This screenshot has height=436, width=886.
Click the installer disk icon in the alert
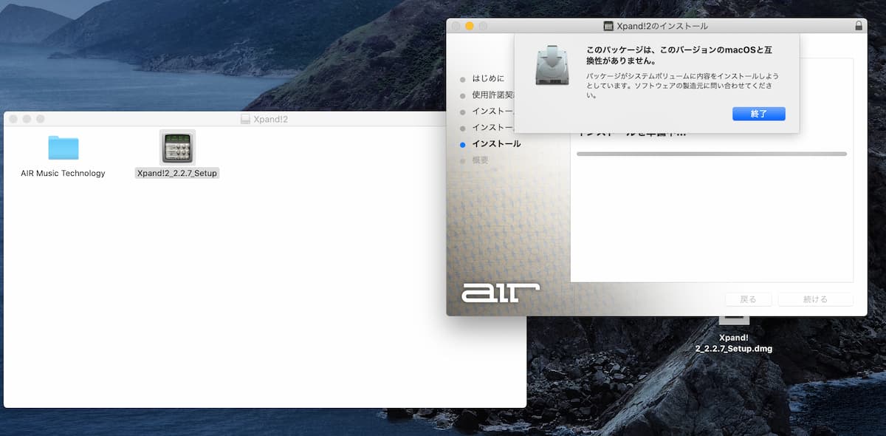[x=553, y=64]
